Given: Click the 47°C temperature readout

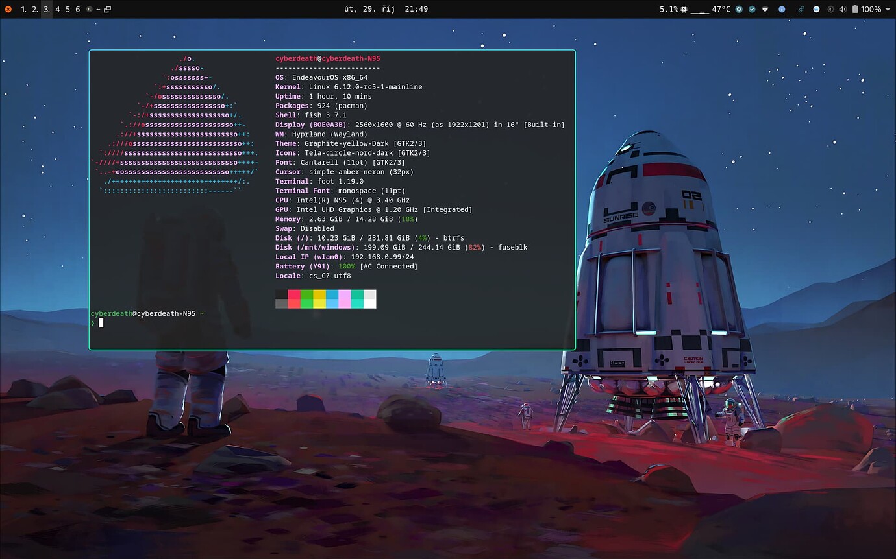Looking at the screenshot, I should [x=721, y=9].
